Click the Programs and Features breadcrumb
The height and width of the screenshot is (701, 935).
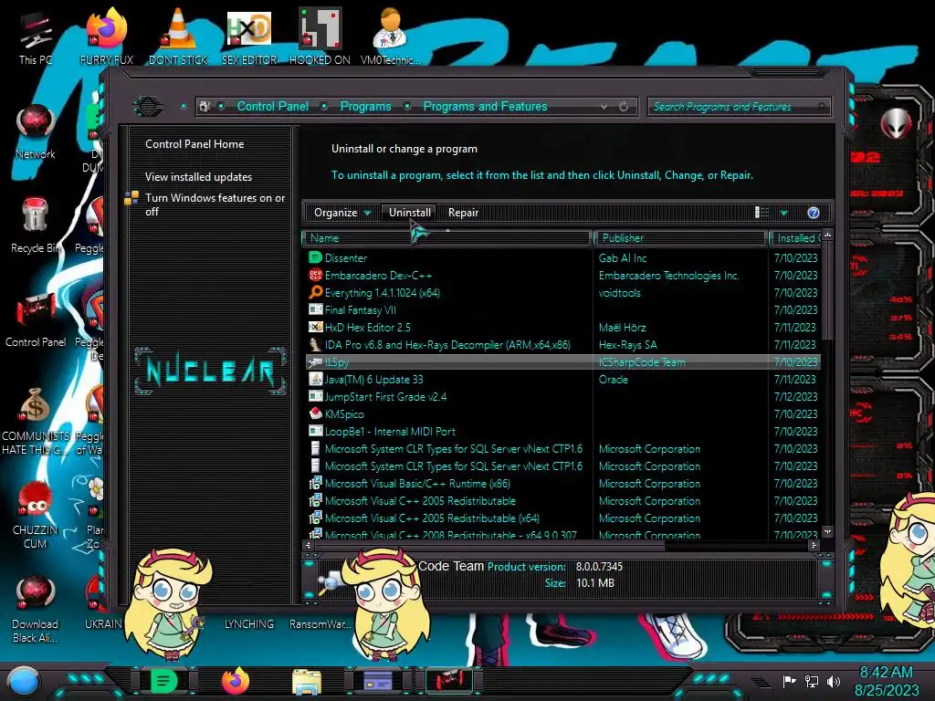coord(485,106)
